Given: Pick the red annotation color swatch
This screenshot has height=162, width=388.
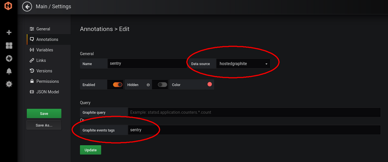Looking at the screenshot, I should pos(210,84).
